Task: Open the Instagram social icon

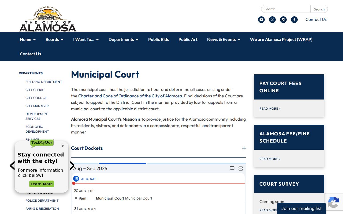Action: coord(283,20)
